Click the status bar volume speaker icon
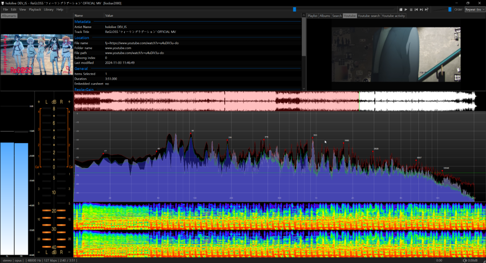Screen dimensions: 486x263 pos(465,260)
